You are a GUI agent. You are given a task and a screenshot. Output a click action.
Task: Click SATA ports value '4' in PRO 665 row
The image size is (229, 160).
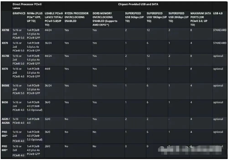pos(191,132)
